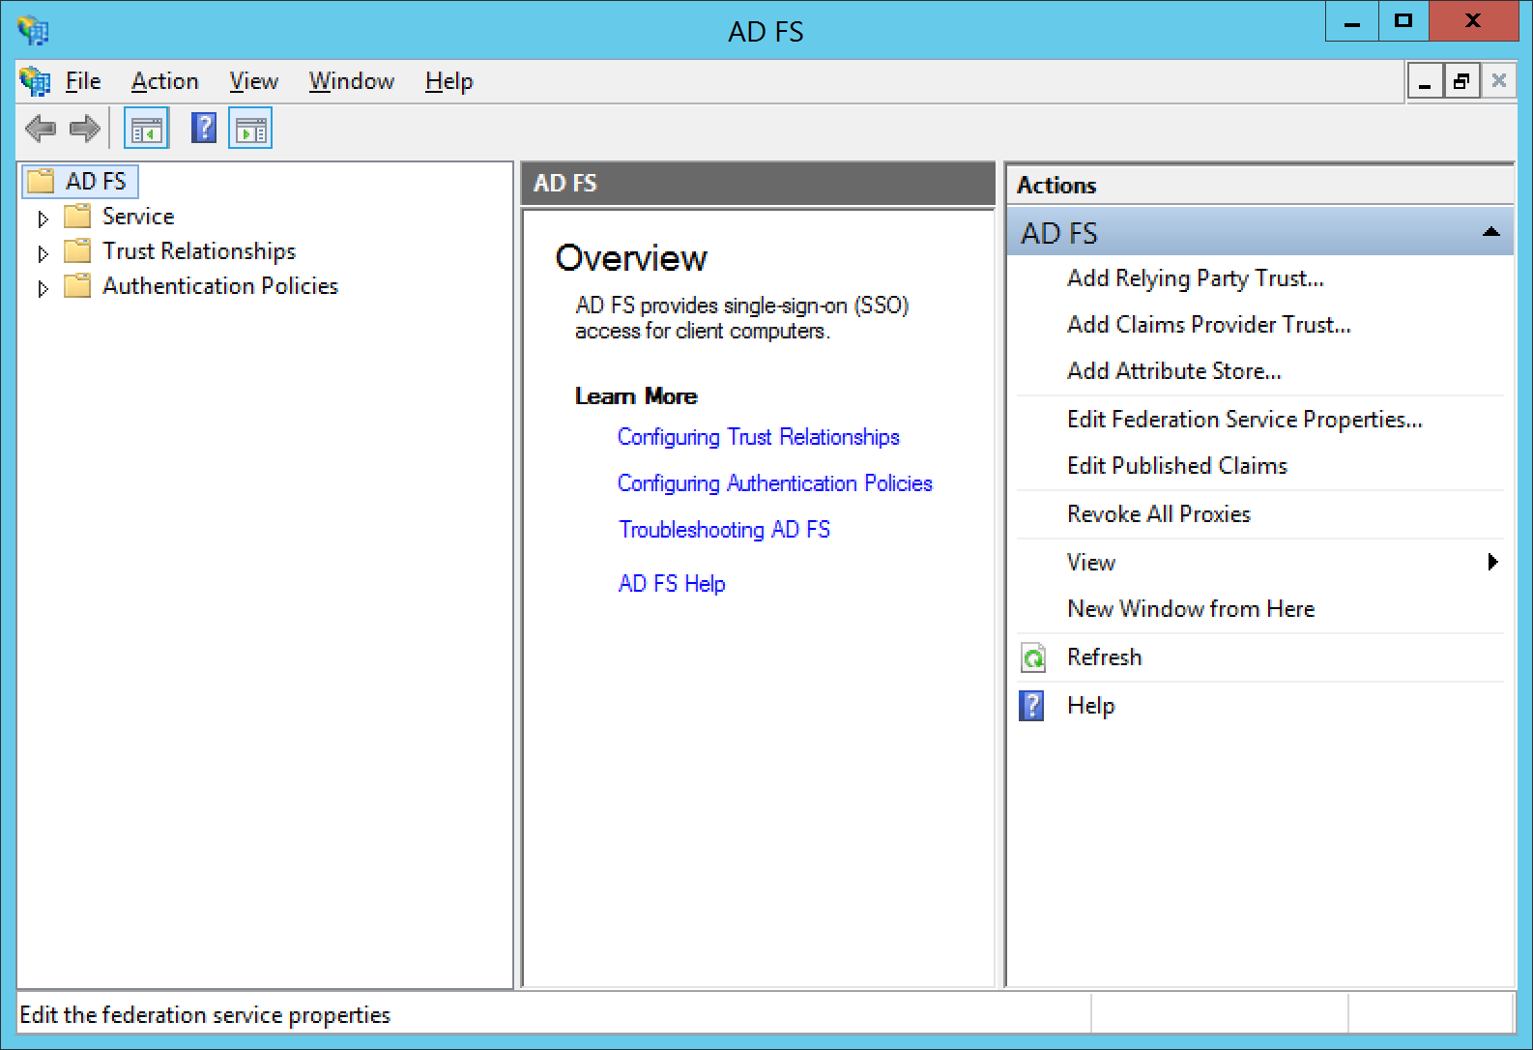The height and width of the screenshot is (1050, 1533).
Task: Select the AD FS root tree node
Action: coord(95,182)
